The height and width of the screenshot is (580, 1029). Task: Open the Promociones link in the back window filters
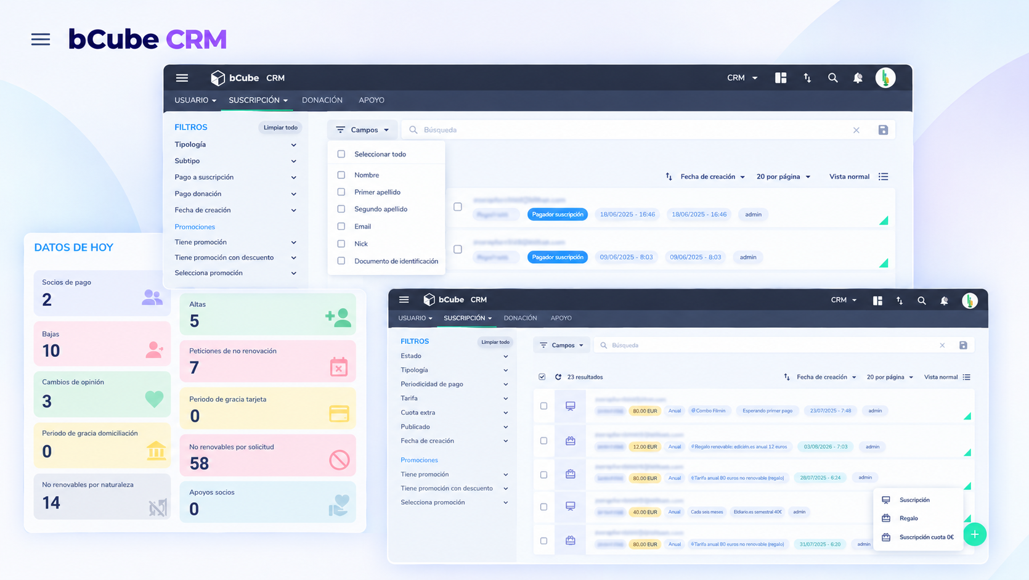[195, 227]
